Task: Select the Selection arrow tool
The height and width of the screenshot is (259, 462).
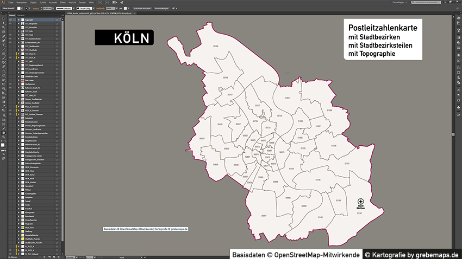Action: [3, 20]
